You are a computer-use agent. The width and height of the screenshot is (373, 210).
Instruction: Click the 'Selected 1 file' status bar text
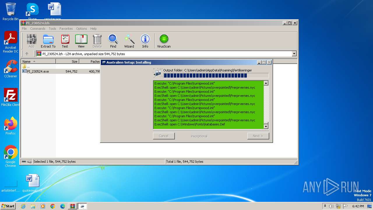pyautogui.click(x=54, y=162)
